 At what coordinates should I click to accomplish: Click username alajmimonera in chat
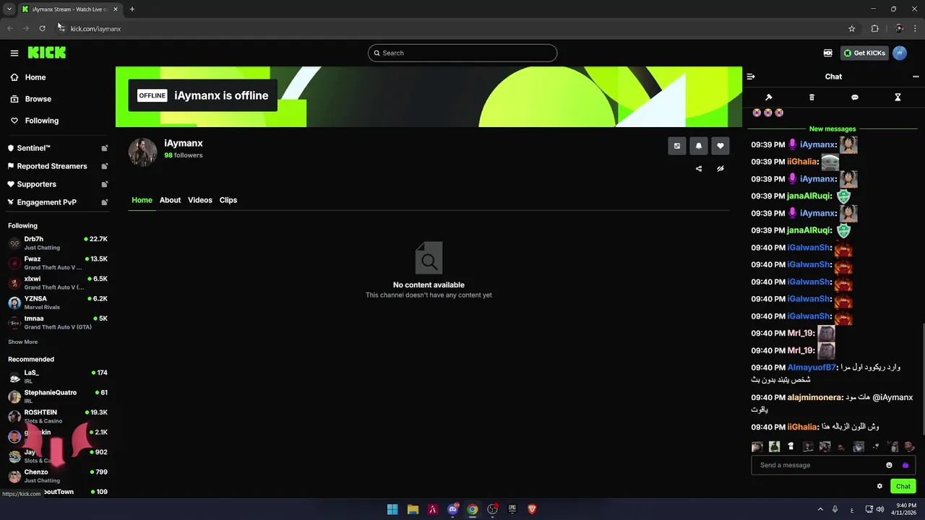click(x=814, y=397)
